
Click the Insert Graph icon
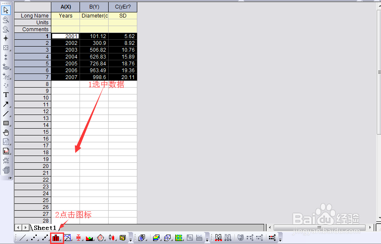tap(6, 151)
